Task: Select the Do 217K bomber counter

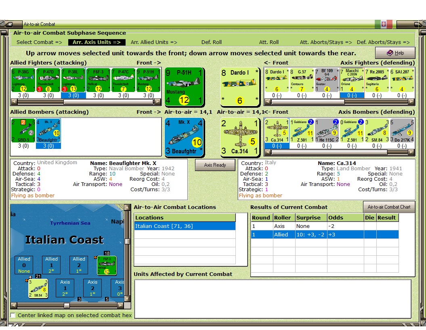Action: point(402,131)
